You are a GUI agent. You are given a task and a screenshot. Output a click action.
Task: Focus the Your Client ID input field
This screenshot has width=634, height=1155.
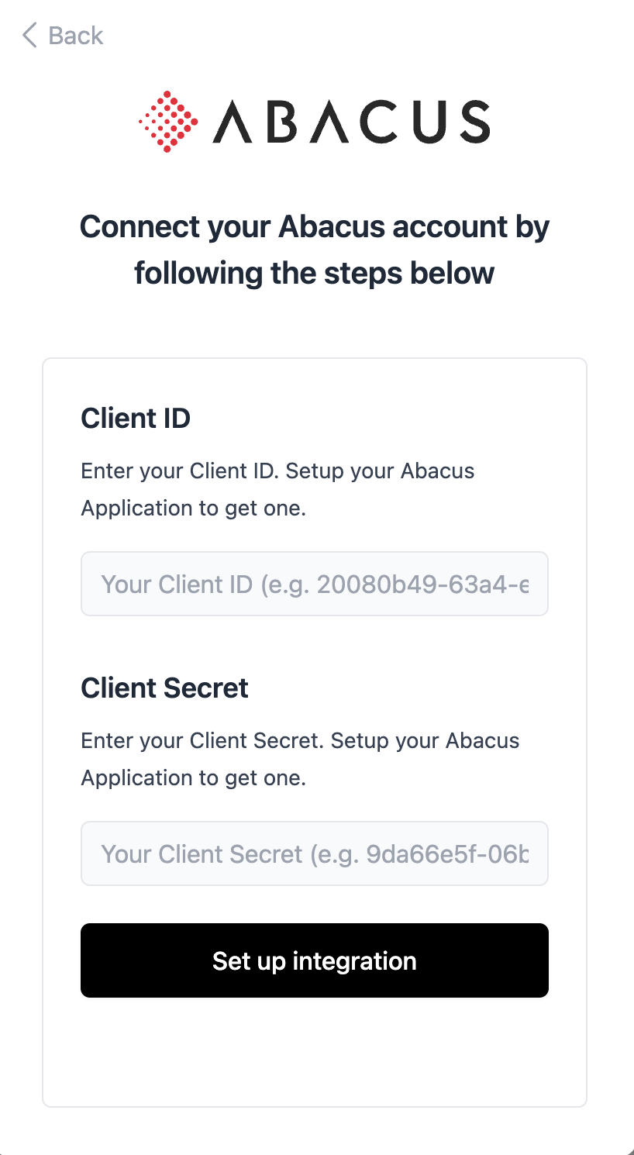(x=315, y=584)
